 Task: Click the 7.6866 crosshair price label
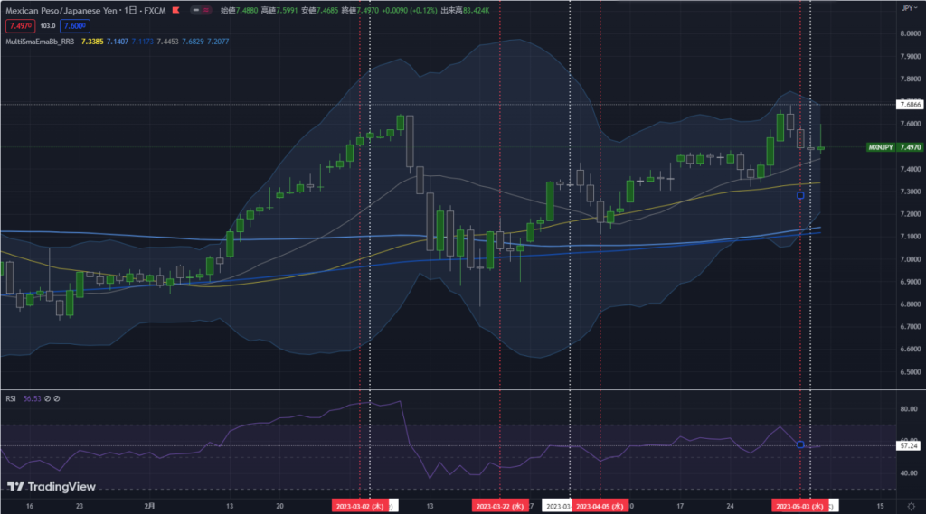pyautogui.click(x=909, y=105)
